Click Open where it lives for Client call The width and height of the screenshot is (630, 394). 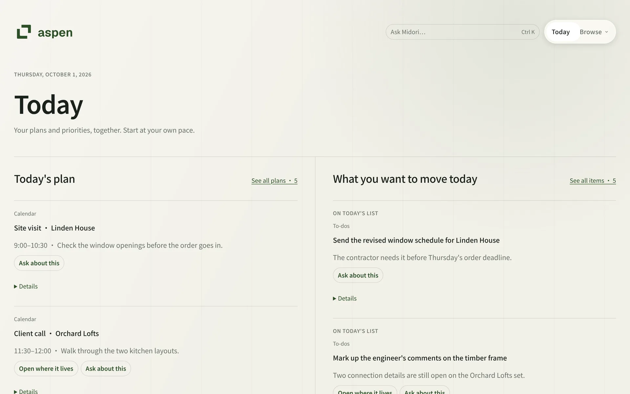[46, 368]
